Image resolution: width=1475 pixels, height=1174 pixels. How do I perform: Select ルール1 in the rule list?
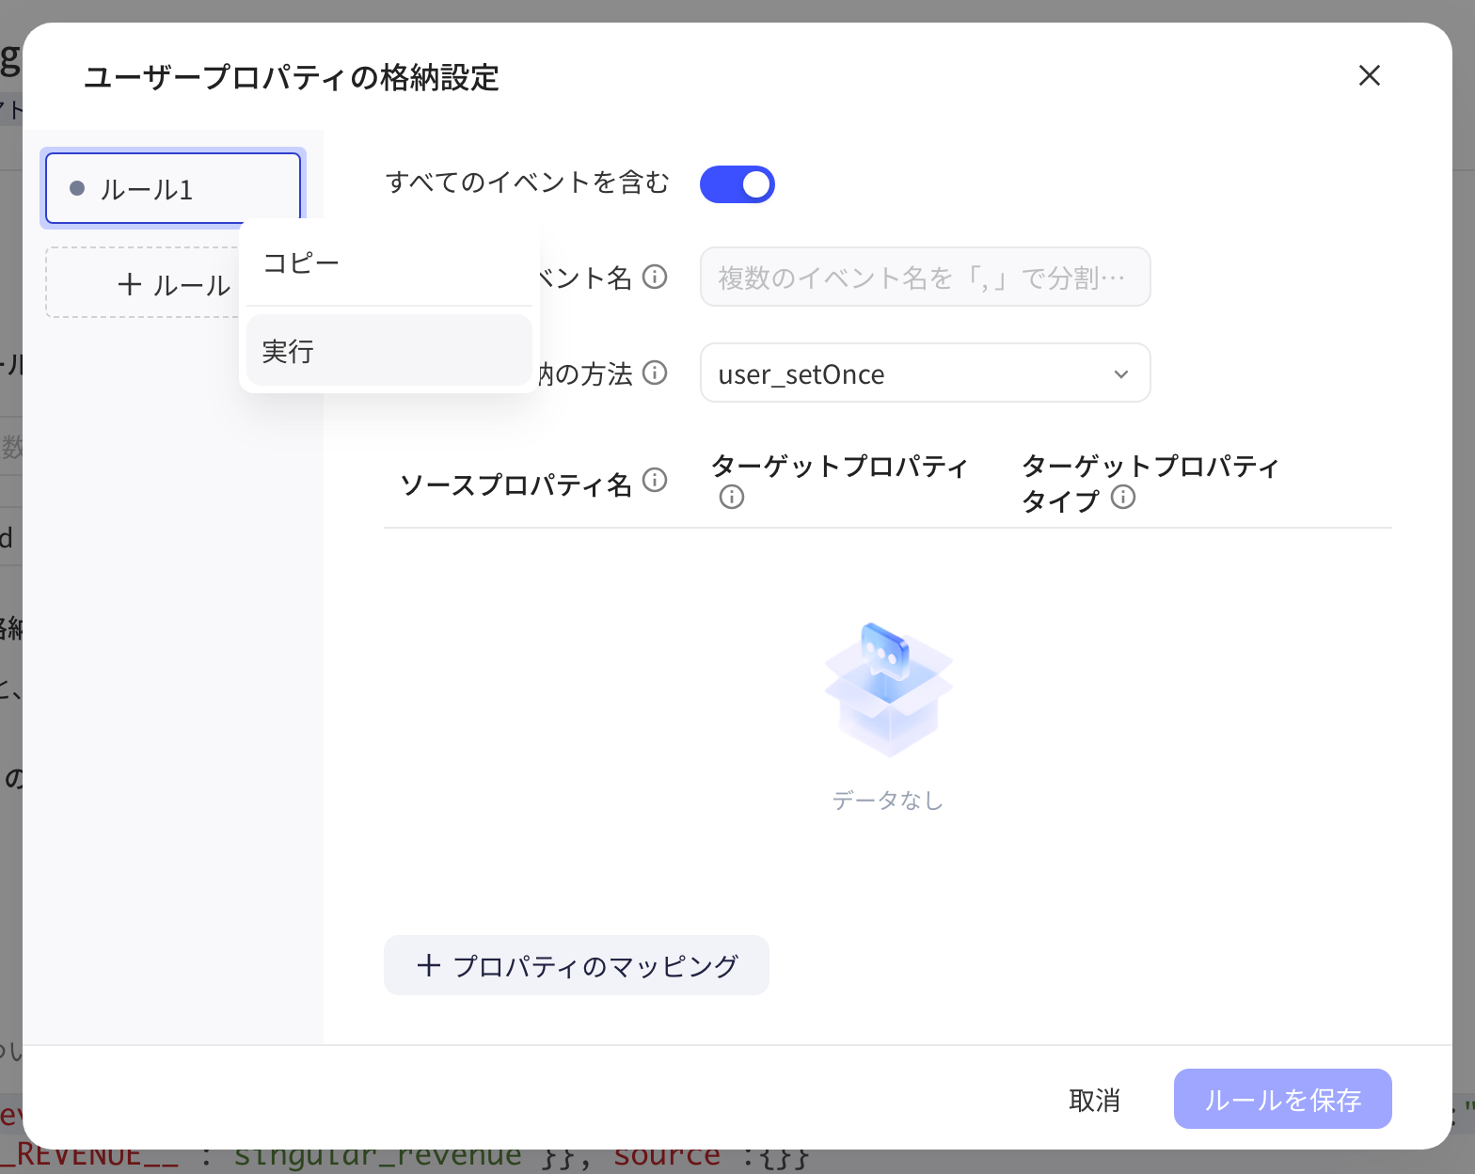click(173, 189)
